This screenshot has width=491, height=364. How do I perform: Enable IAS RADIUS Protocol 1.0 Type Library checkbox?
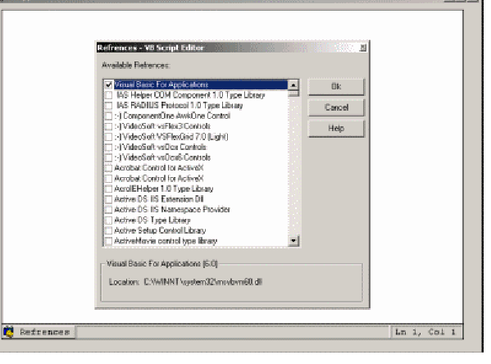tap(109, 105)
